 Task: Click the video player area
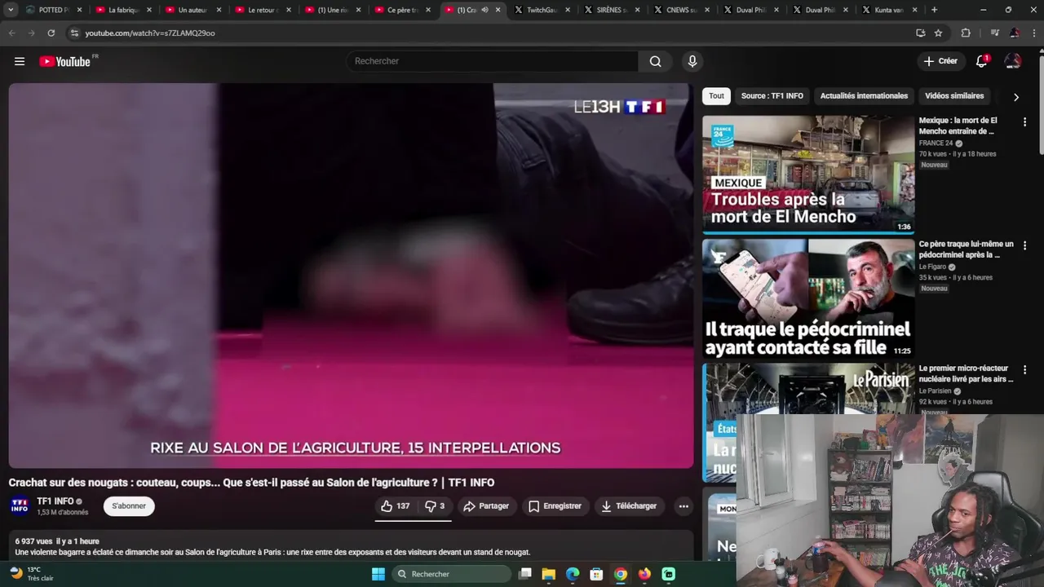pos(351,276)
